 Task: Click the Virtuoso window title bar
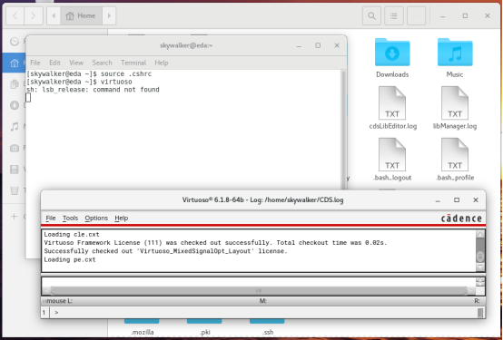point(262,200)
